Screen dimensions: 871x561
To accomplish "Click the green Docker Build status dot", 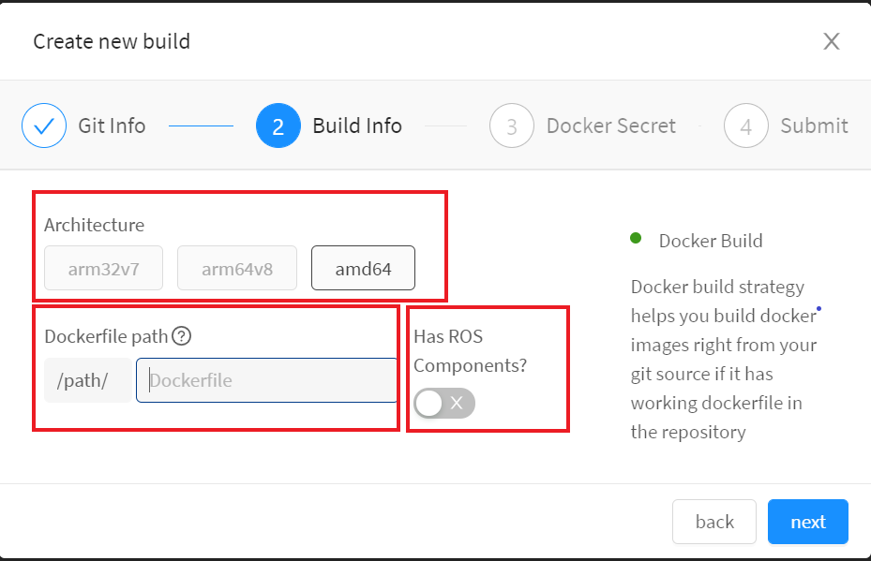I will point(636,238).
